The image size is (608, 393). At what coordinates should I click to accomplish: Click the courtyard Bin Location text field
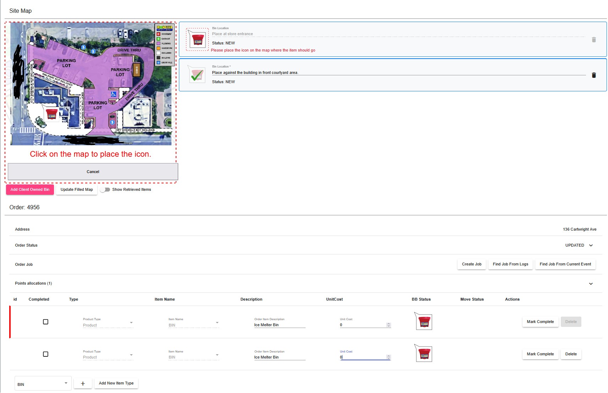click(x=398, y=73)
